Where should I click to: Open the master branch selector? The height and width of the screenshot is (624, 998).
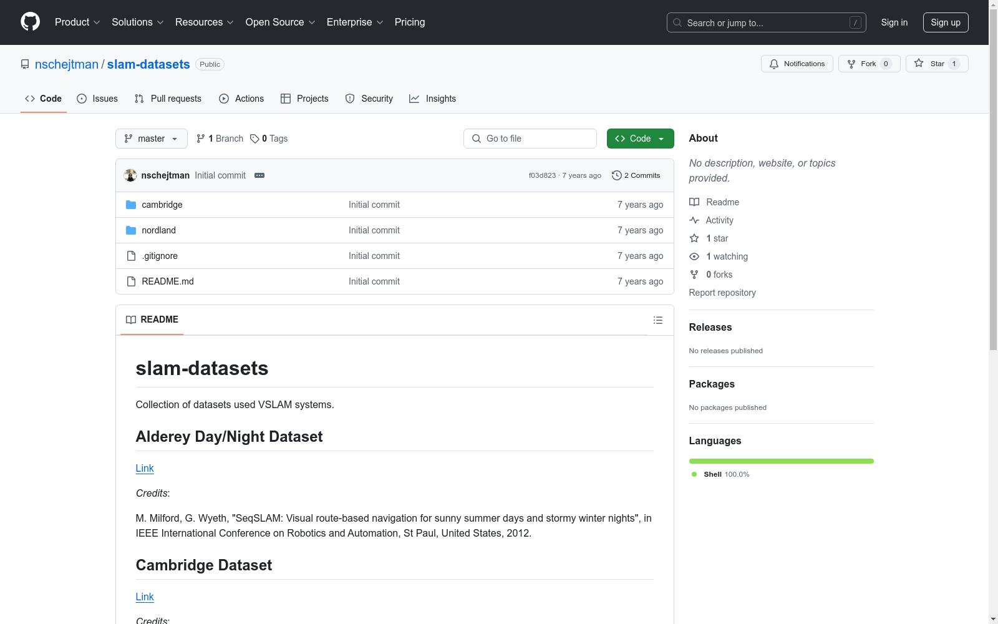point(152,139)
